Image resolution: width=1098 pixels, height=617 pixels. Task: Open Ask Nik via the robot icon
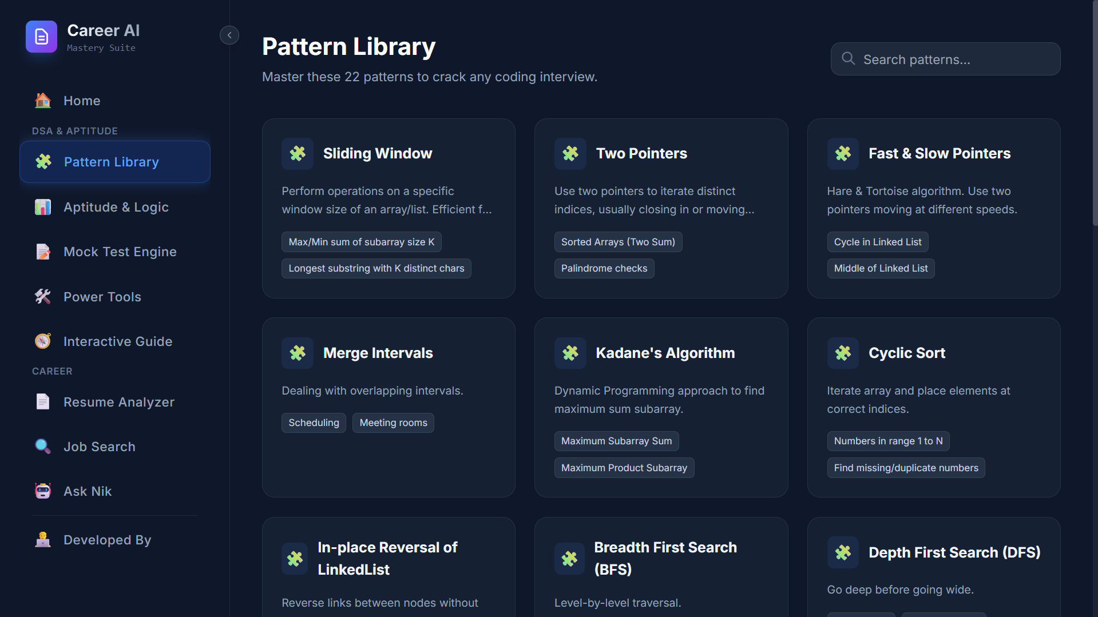42,491
